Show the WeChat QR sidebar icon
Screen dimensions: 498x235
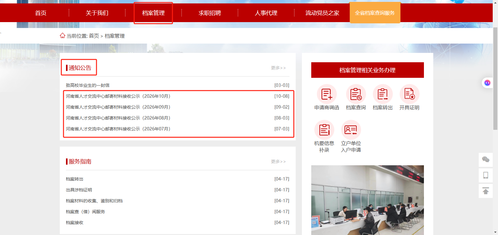click(486, 160)
